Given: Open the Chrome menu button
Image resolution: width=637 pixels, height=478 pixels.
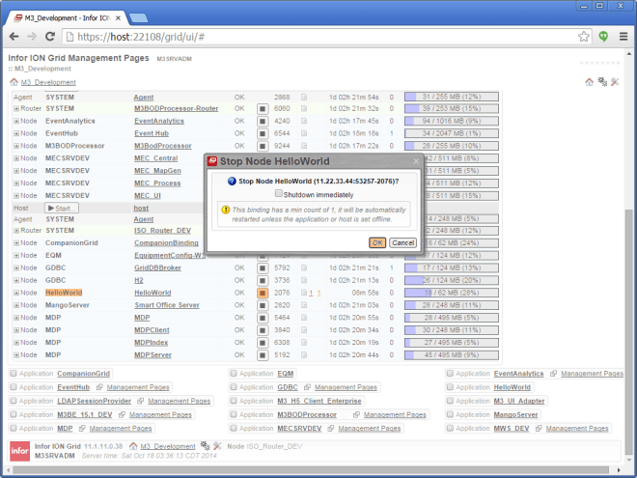Looking at the screenshot, I should click(x=623, y=37).
